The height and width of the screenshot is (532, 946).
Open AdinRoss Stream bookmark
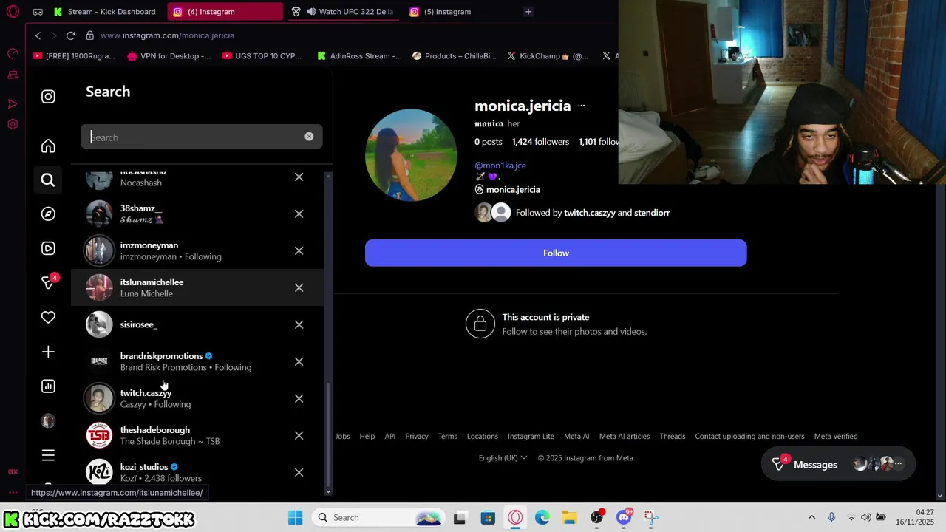[359, 55]
